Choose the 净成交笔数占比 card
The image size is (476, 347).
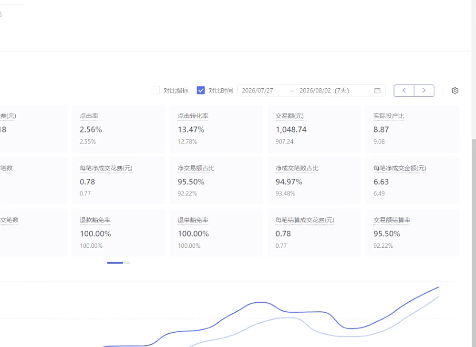[x=314, y=181]
